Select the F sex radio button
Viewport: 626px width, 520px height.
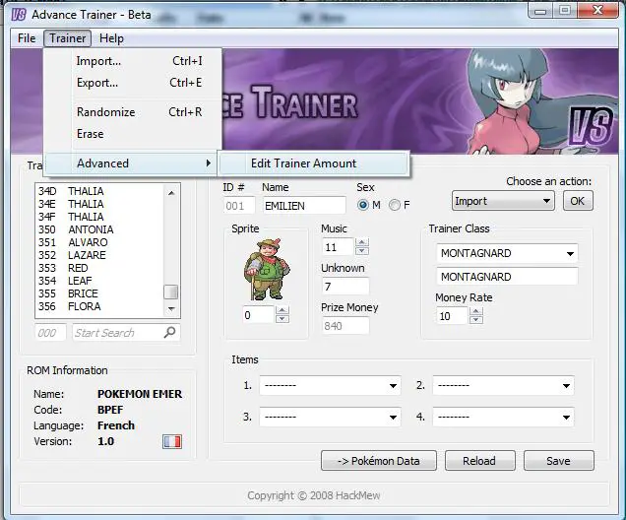click(395, 205)
